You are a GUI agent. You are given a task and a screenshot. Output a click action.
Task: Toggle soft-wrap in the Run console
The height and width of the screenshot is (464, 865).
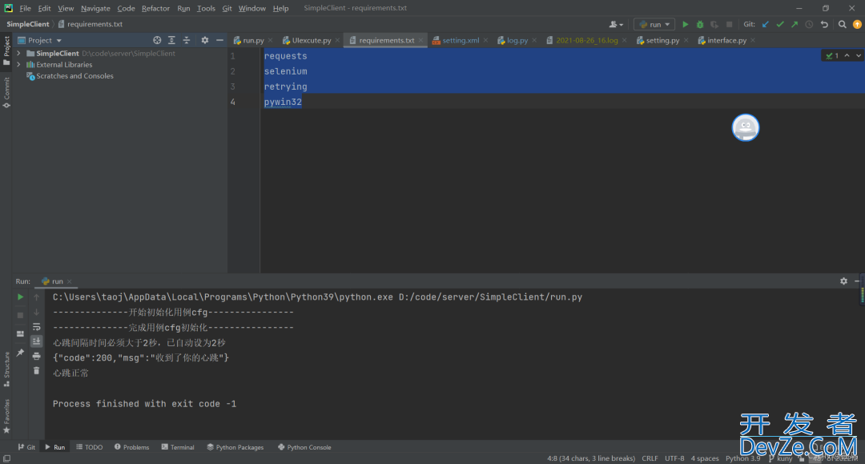tap(36, 327)
